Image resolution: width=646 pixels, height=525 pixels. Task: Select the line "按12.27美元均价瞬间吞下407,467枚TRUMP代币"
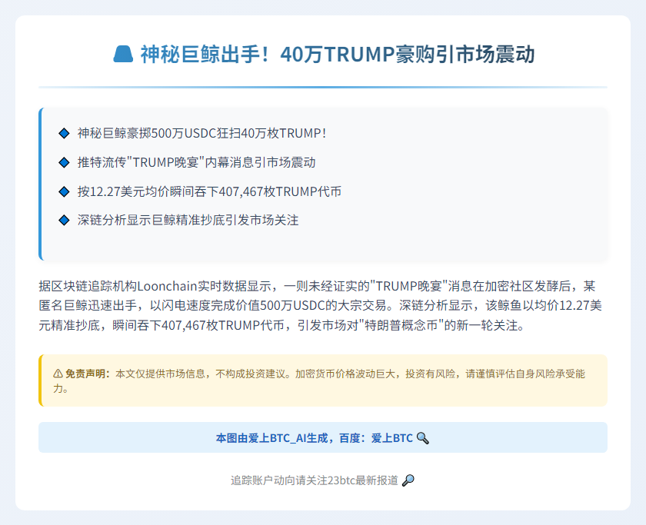[x=209, y=191]
